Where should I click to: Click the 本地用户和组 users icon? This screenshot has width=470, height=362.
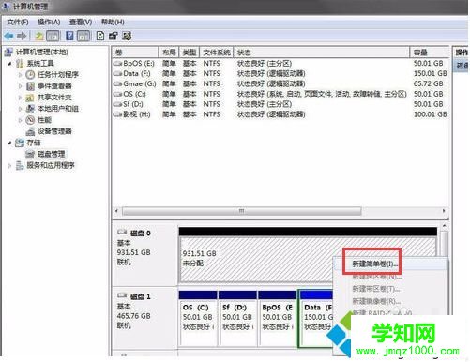click(x=30, y=109)
